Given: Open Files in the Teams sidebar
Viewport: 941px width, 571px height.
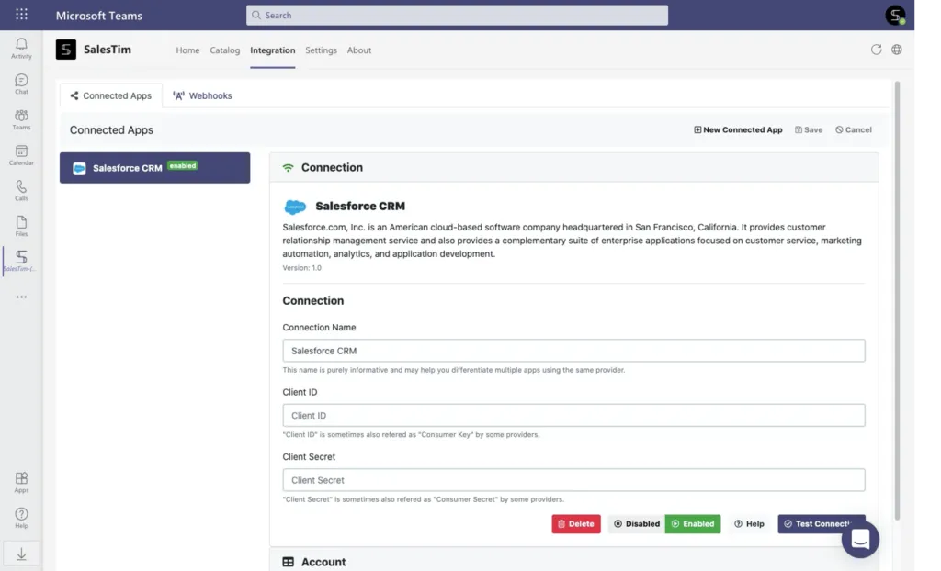Looking at the screenshot, I should (22, 226).
